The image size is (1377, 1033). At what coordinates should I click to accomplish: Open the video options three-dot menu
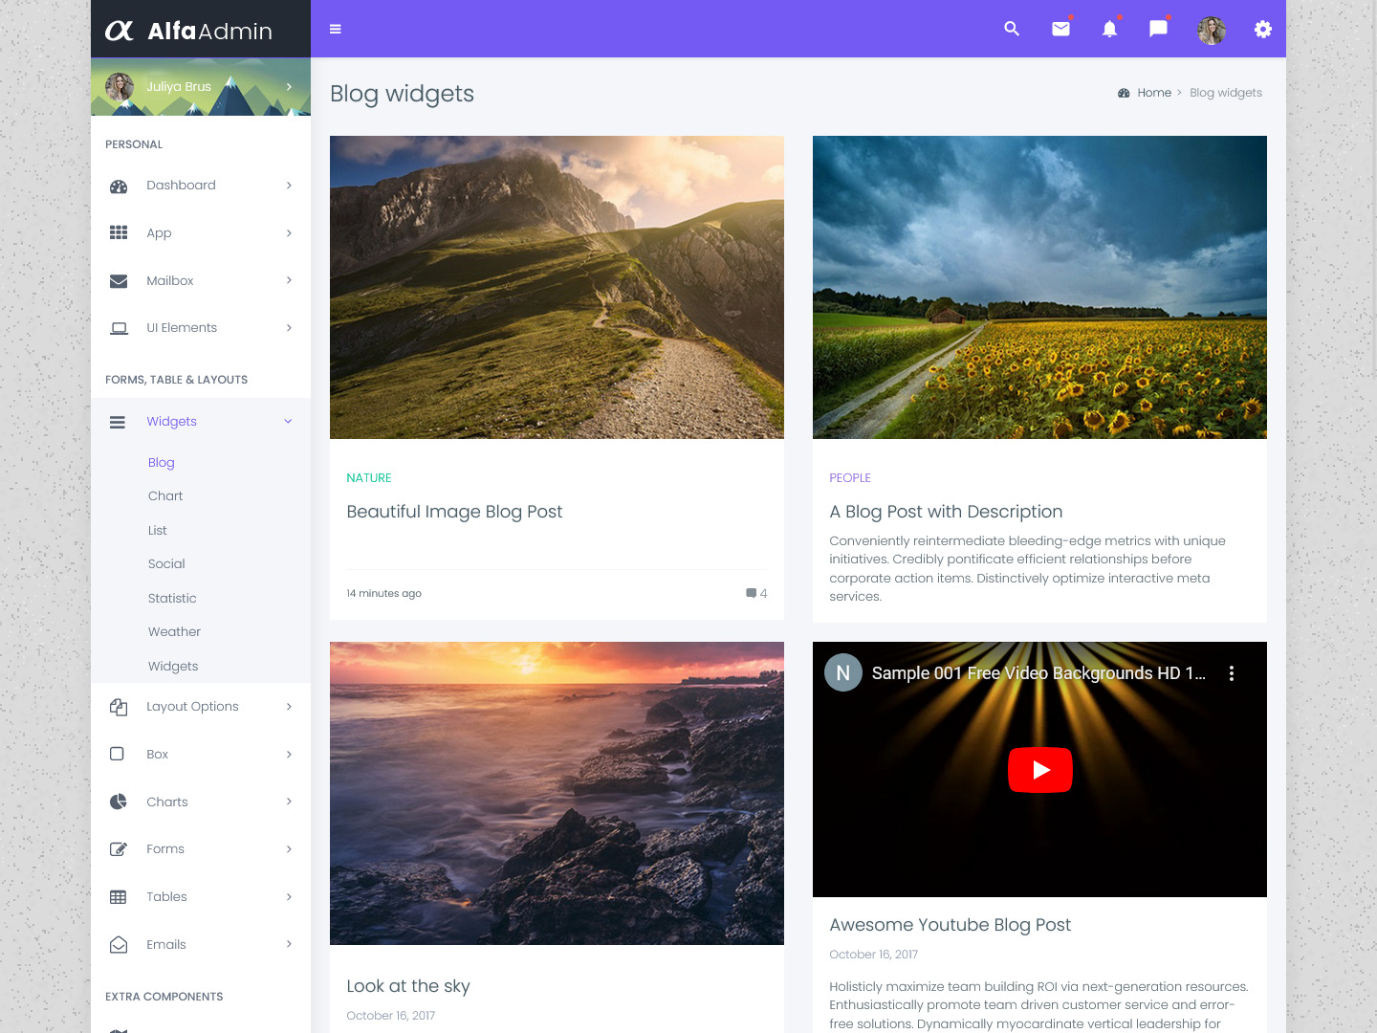(1232, 672)
